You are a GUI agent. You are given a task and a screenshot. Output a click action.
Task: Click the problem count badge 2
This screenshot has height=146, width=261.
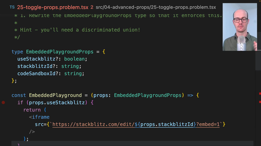coord(92,7)
